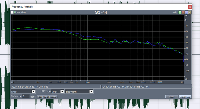Click inside the frequency spectrum graph
Screen dimensions: 200x109
[97, 47]
